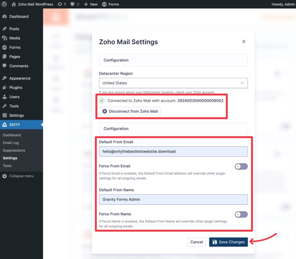Click the home icon beside Zoho Mail WordPress
The image size is (296, 259).
click(x=14, y=4)
